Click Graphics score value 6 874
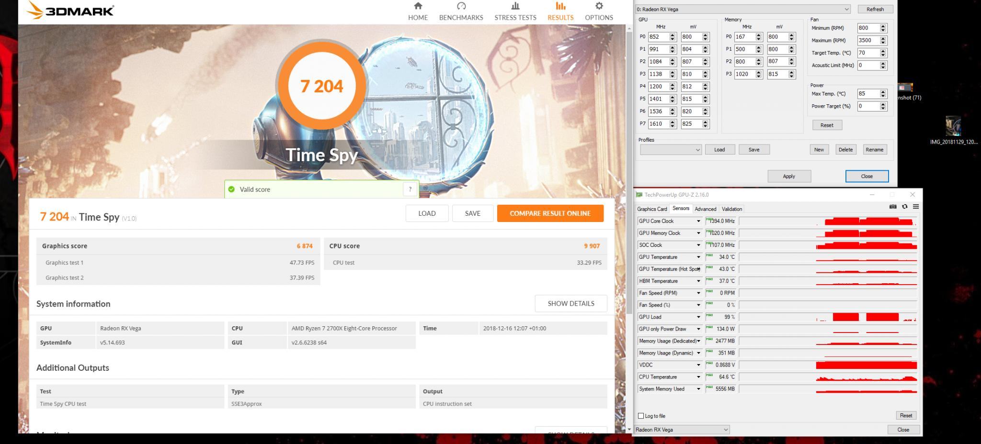 [x=305, y=246]
